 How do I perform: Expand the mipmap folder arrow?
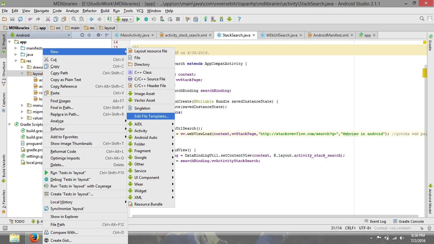point(22,112)
